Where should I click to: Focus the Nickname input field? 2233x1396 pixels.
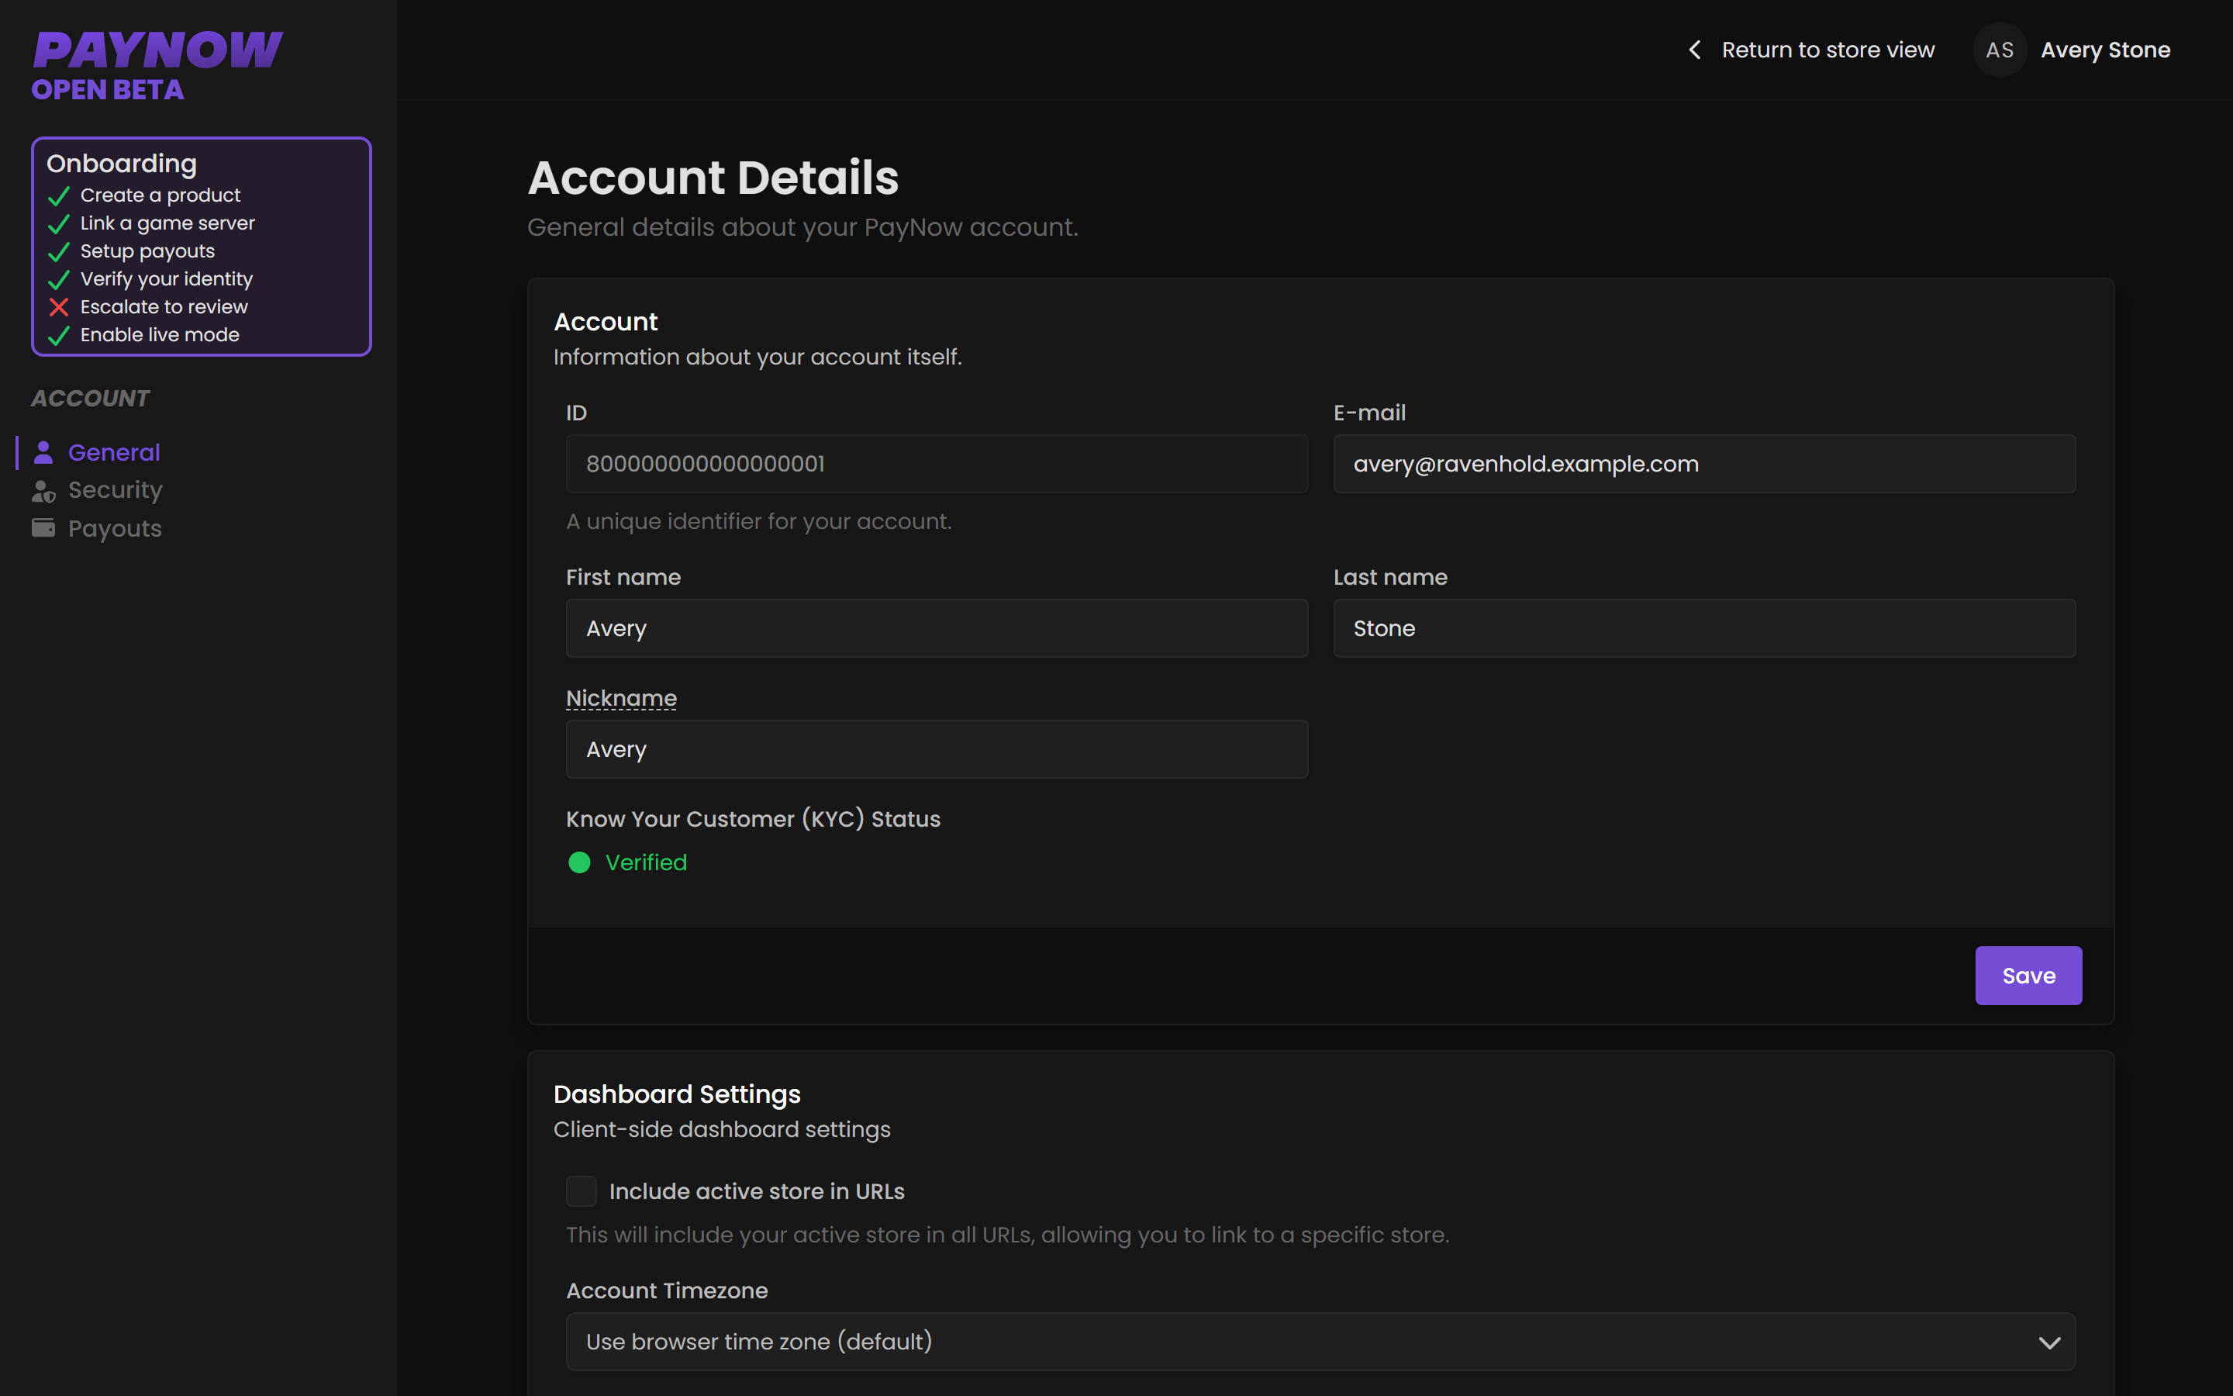click(x=937, y=750)
